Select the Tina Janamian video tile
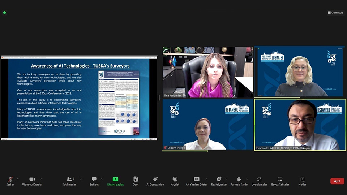The width and height of the screenshot is (347, 195). [208, 72]
